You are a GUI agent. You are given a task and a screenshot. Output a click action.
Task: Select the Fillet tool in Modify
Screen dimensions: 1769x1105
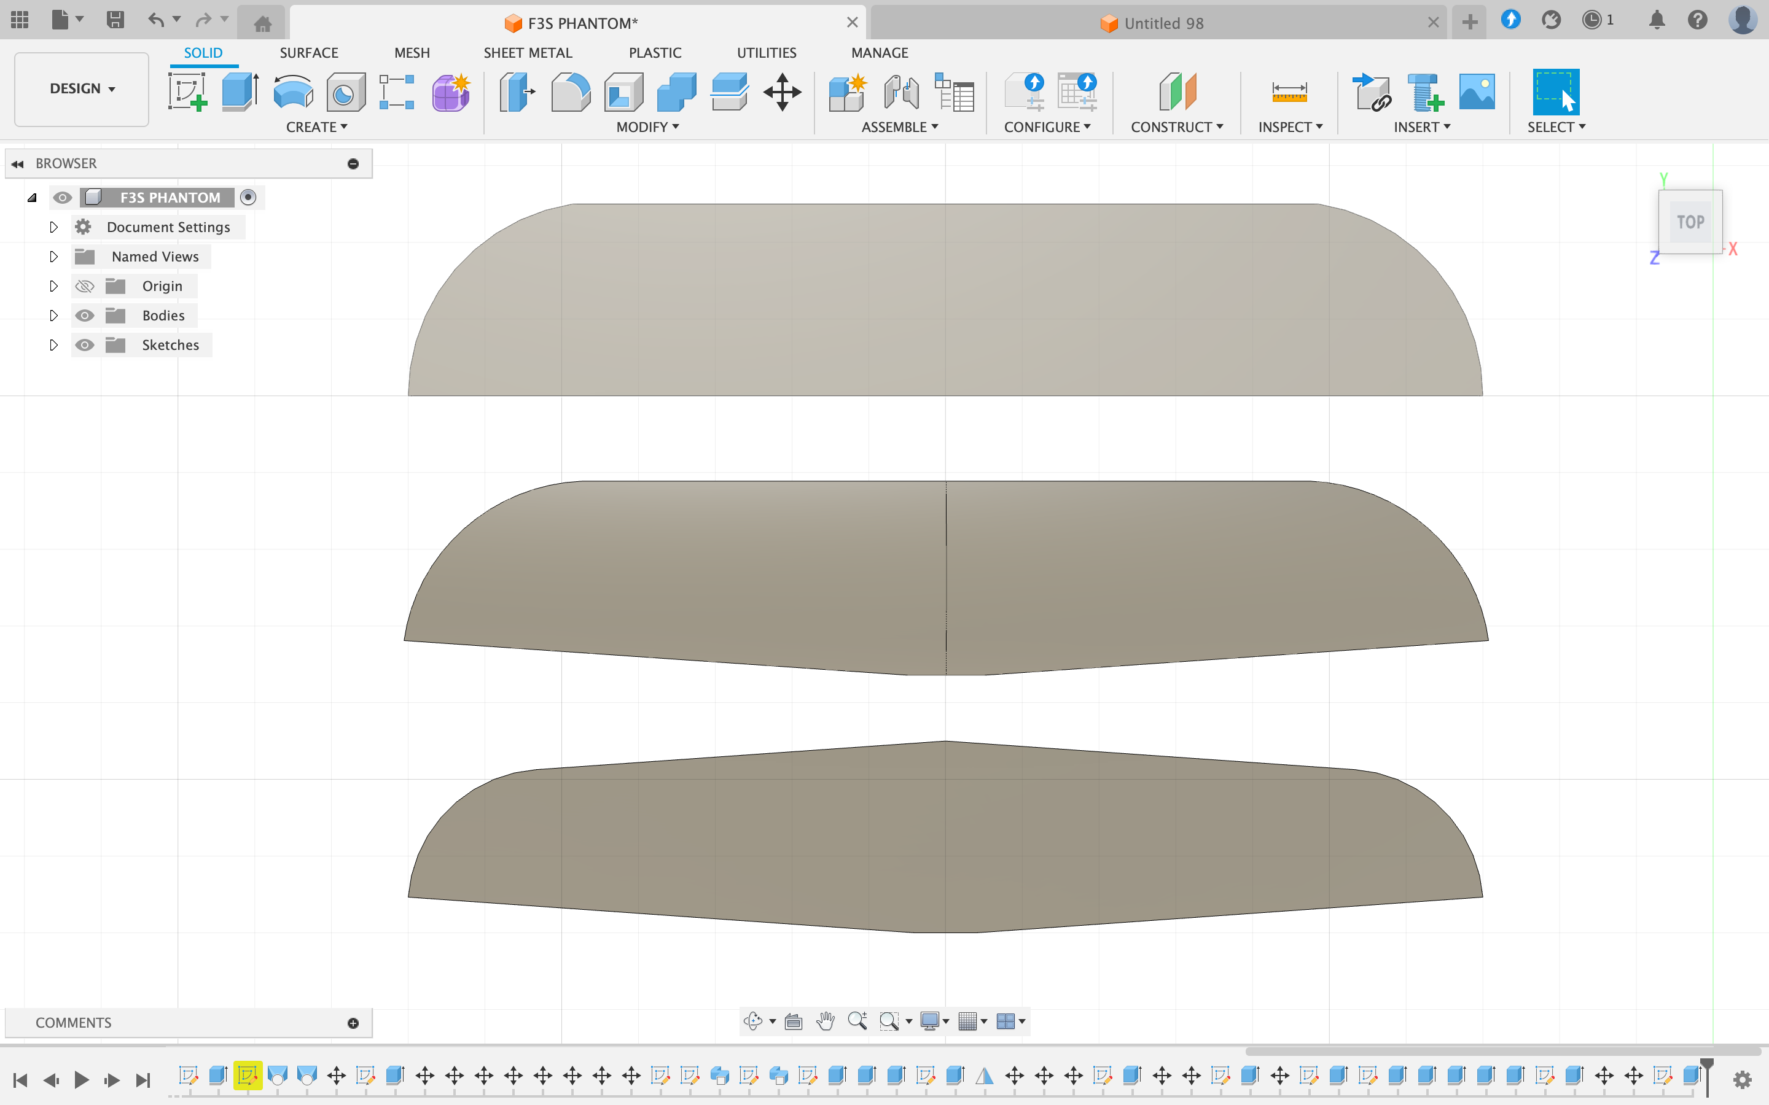pyautogui.click(x=569, y=92)
